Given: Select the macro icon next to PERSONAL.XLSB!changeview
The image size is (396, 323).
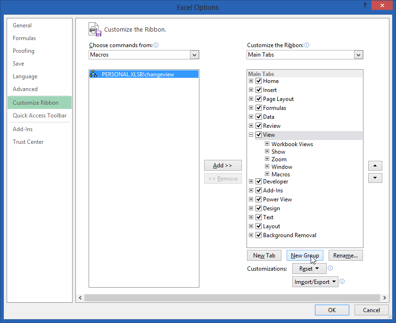Looking at the screenshot, I should [x=93, y=74].
